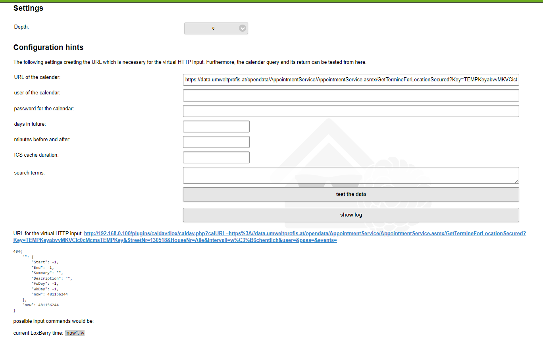Click the "URL of the calendar:" label
The height and width of the screenshot is (347, 543).
pos(37,77)
